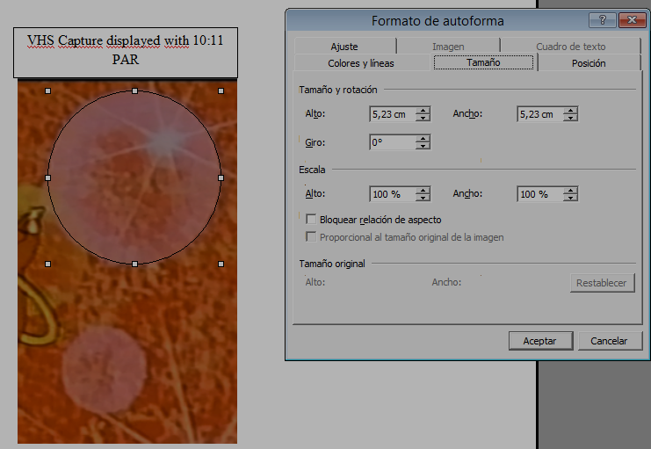Screen dimensions: 651x449
Task: Click the VHS Capture text box
Action: pyautogui.click(x=126, y=53)
